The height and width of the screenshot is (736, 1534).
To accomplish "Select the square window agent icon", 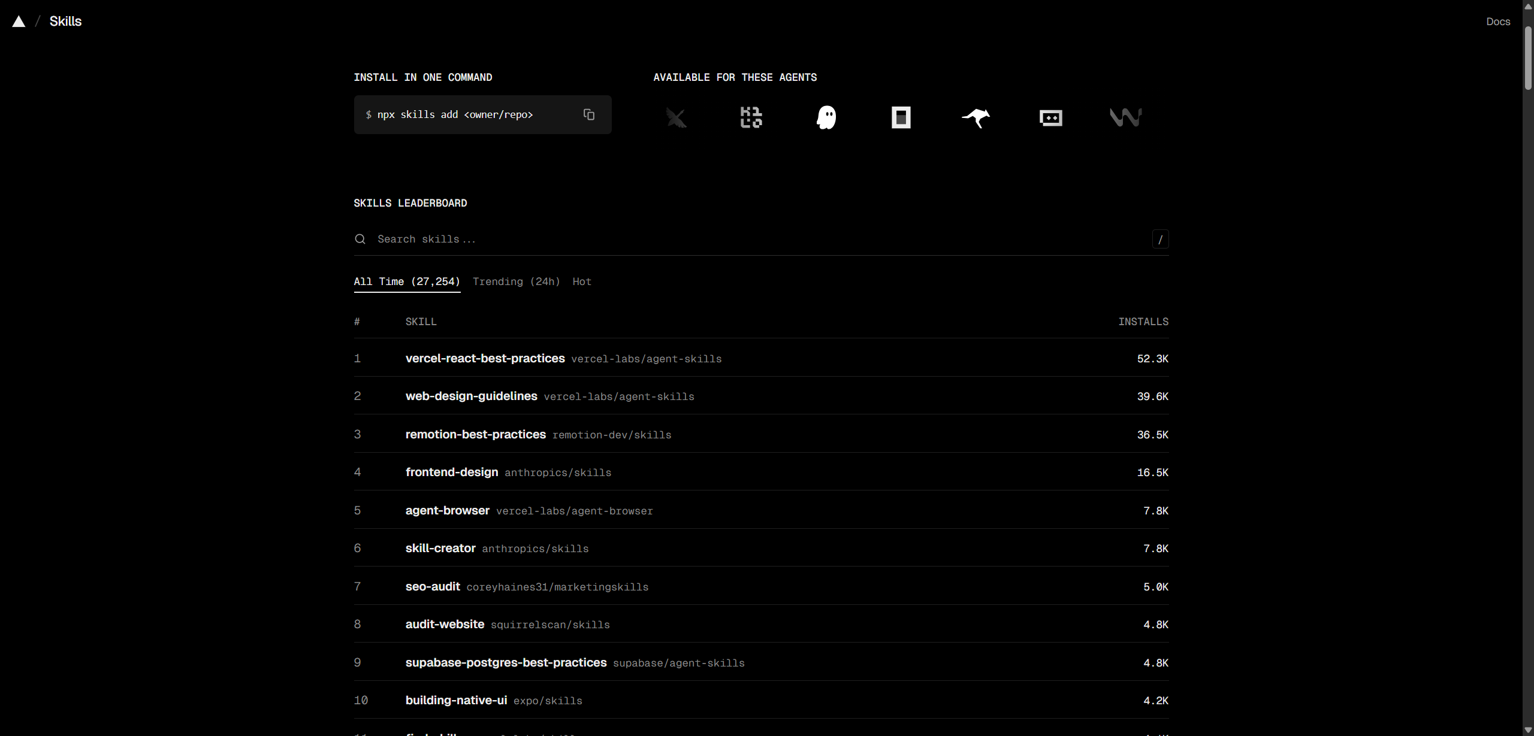I will pos(901,117).
